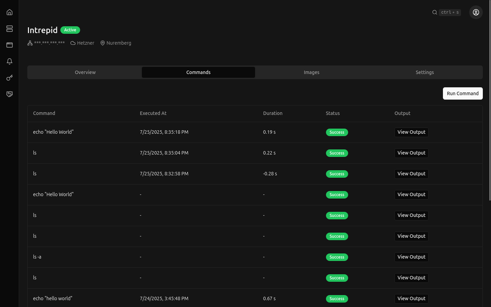
Task: Click the echo "hello world" lowercase command text
Action: click(53, 298)
